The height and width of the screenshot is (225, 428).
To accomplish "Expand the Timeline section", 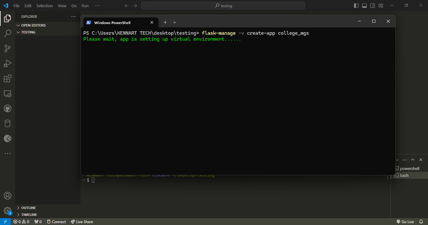I will point(48,215).
